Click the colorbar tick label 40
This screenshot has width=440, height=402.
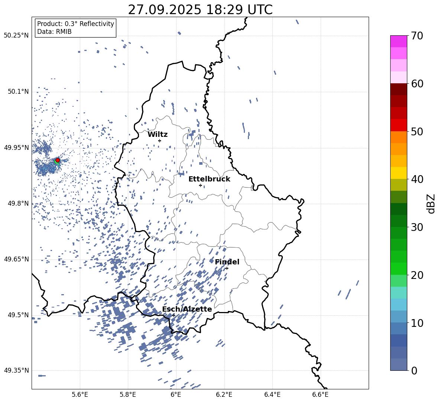417,179
